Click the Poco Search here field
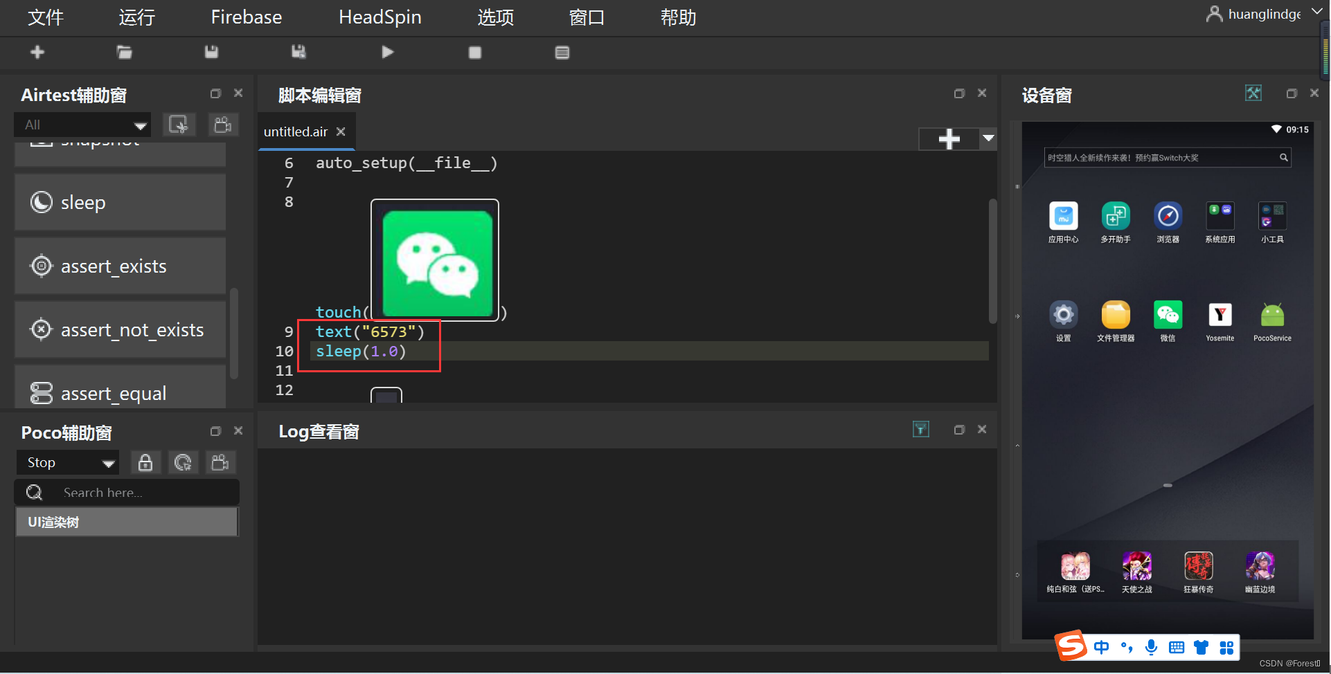The height and width of the screenshot is (674, 1331). [127, 493]
